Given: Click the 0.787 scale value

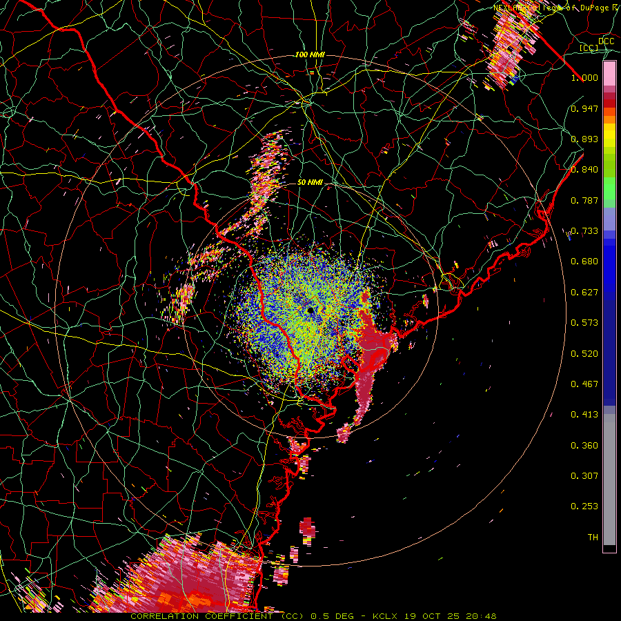Looking at the screenshot, I should click(584, 200).
